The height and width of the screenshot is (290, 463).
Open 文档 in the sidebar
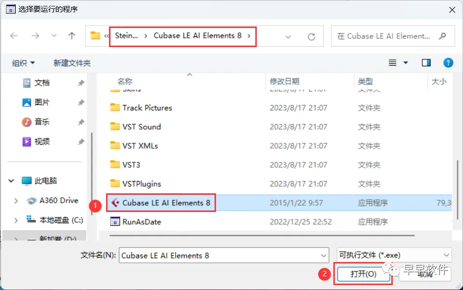42,82
